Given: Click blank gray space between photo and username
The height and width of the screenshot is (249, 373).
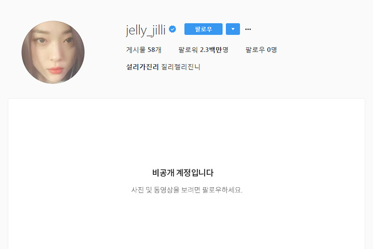Looking at the screenshot, I should click(105, 52).
